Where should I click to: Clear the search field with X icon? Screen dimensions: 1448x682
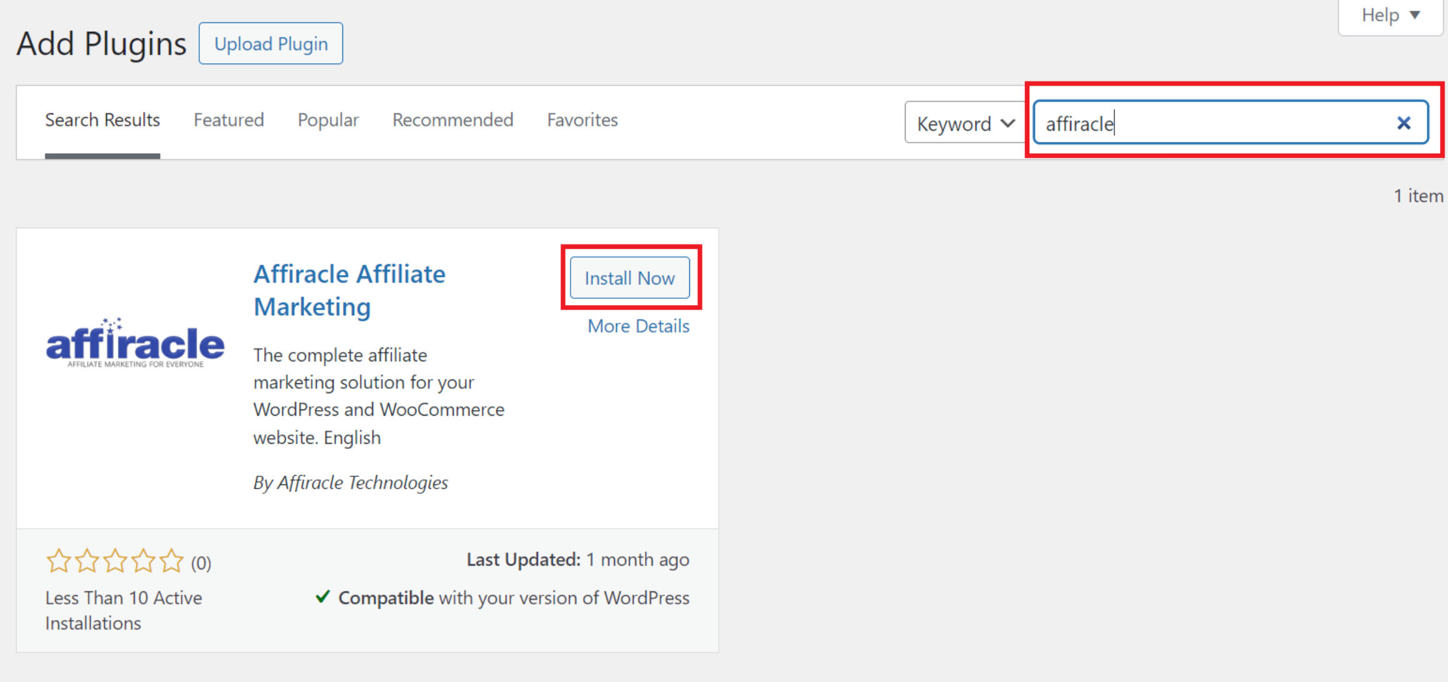(1403, 123)
